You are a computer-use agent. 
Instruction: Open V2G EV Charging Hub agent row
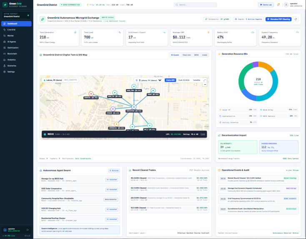(80, 209)
